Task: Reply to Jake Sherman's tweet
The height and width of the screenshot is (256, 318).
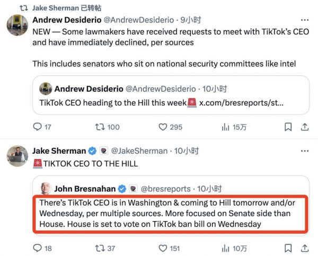Action: [37, 248]
